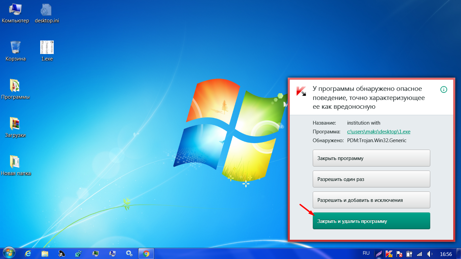Viewport: 461px width, 259px height.
Task: Click the green-screen monitor taskbar icon
Action: click(x=96, y=253)
